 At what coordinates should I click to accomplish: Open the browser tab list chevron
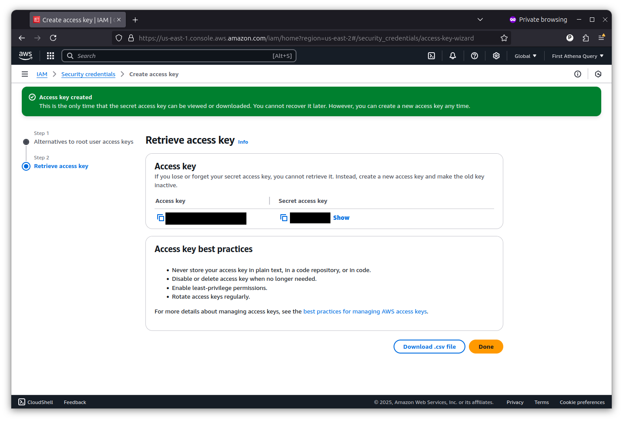coord(480,20)
